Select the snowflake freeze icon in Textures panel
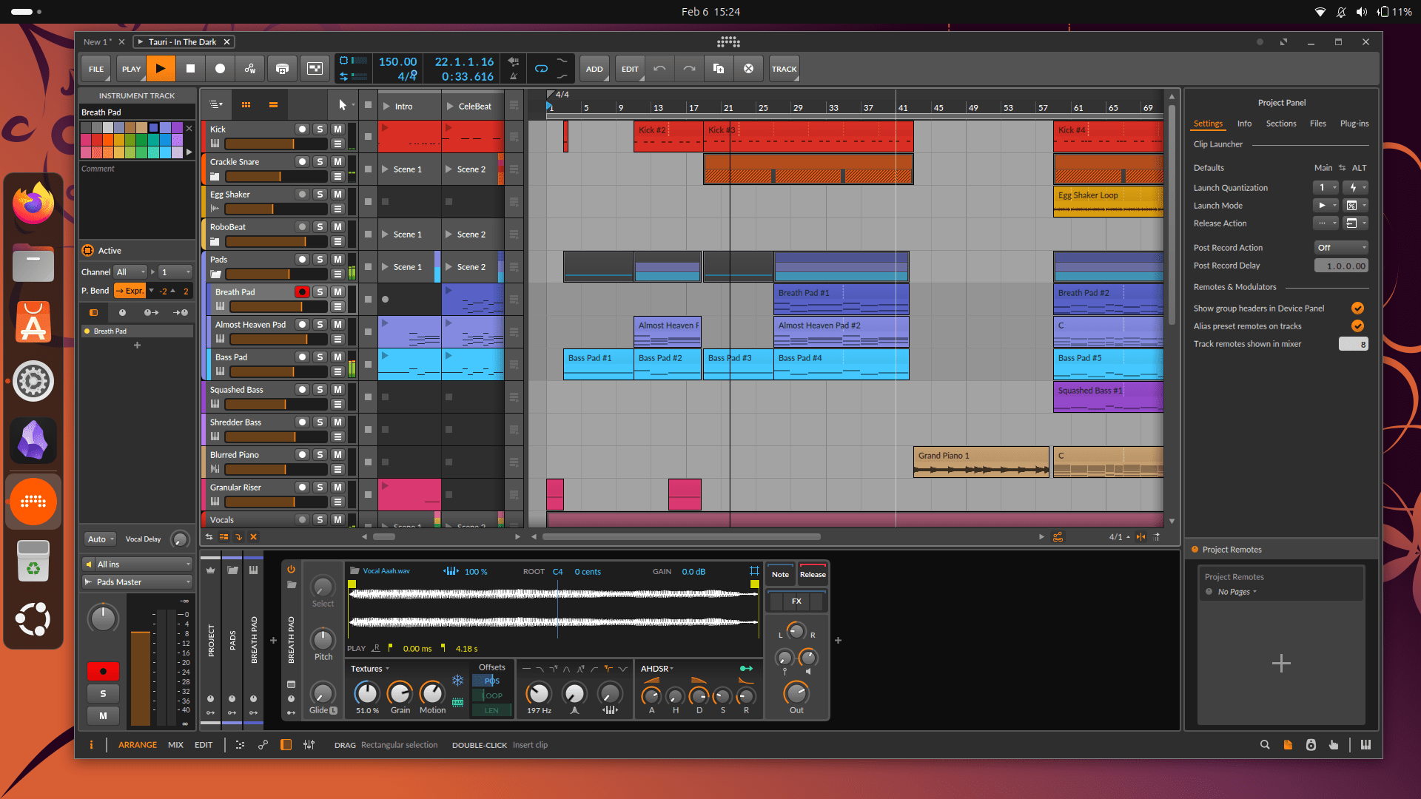This screenshot has width=1421, height=799. pyautogui.click(x=458, y=678)
